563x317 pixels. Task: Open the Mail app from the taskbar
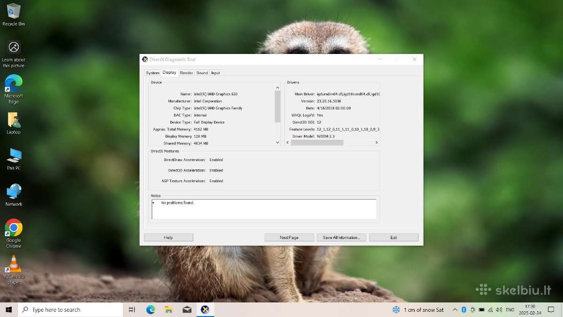tap(187, 309)
